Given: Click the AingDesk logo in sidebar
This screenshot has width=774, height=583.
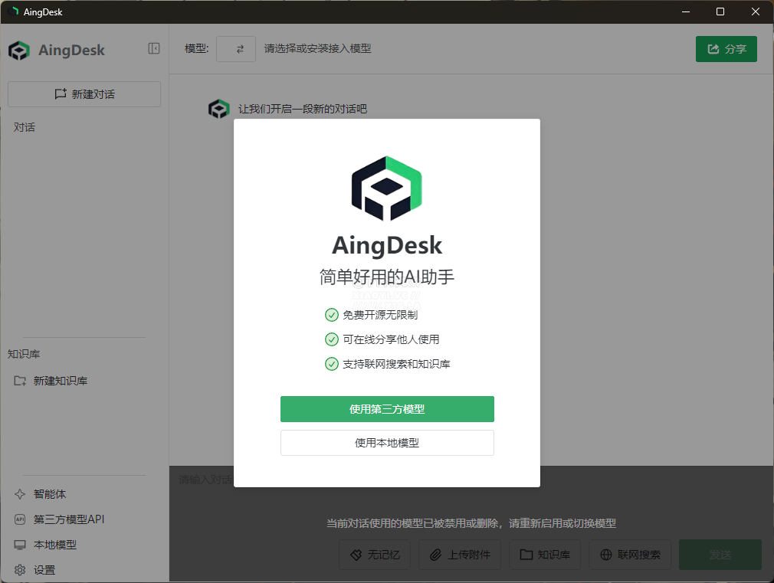Looking at the screenshot, I should point(19,51).
